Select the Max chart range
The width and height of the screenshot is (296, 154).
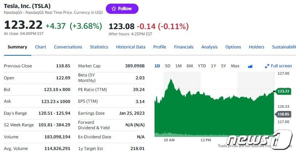(x=235, y=66)
